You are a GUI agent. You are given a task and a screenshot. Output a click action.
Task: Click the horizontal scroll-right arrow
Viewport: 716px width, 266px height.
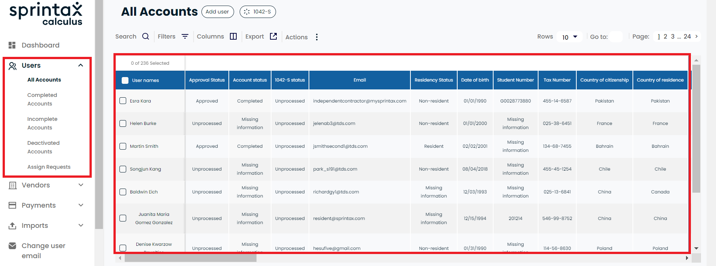[687, 258]
